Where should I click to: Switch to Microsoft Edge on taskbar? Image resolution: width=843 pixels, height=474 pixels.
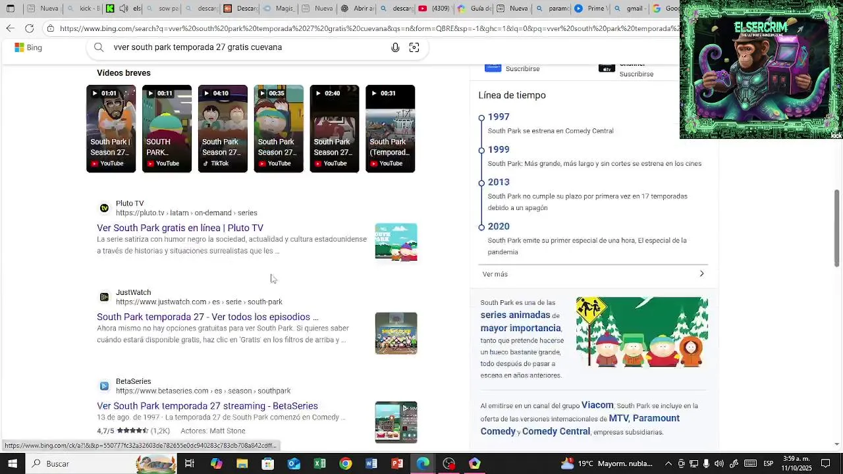tap(423, 463)
